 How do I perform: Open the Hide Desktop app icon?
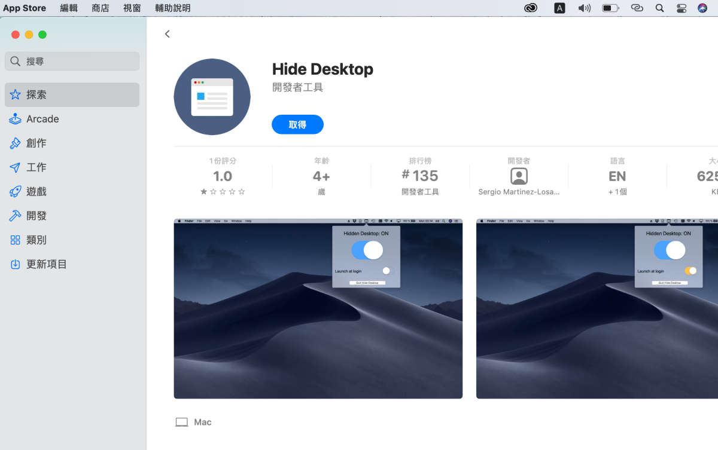212,97
